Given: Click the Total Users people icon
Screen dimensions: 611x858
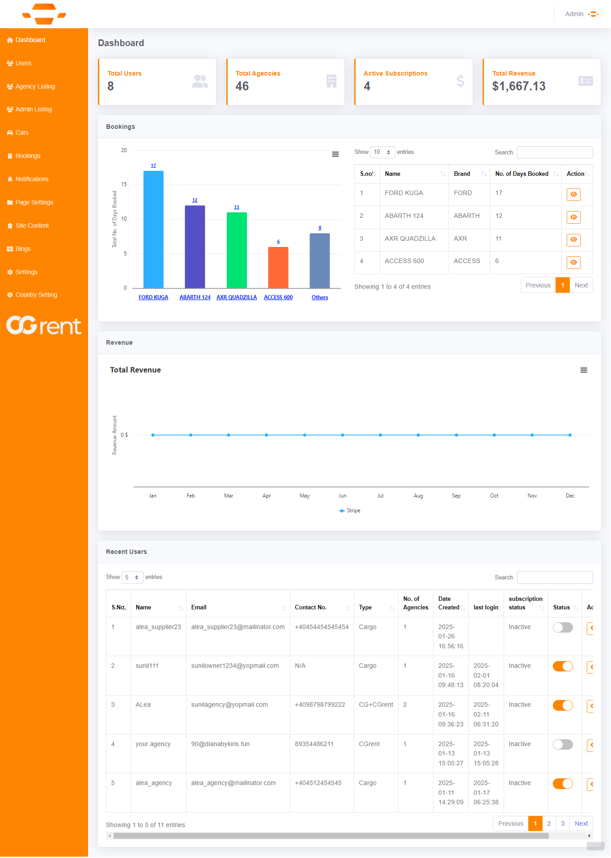Looking at the screenshot, I should pyautogui.click(x=199, y=81).
